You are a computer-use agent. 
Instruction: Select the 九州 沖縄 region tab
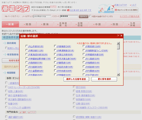coord(132,24)
